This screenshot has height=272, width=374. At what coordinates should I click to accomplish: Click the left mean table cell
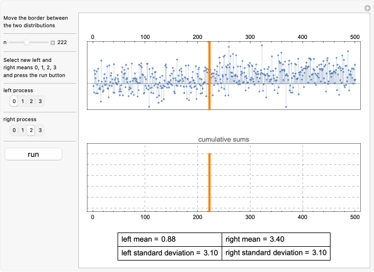(x=169, y=239)
